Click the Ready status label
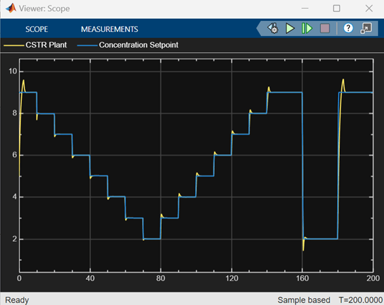This screenshot has width=384, height=305. (17, 300)
